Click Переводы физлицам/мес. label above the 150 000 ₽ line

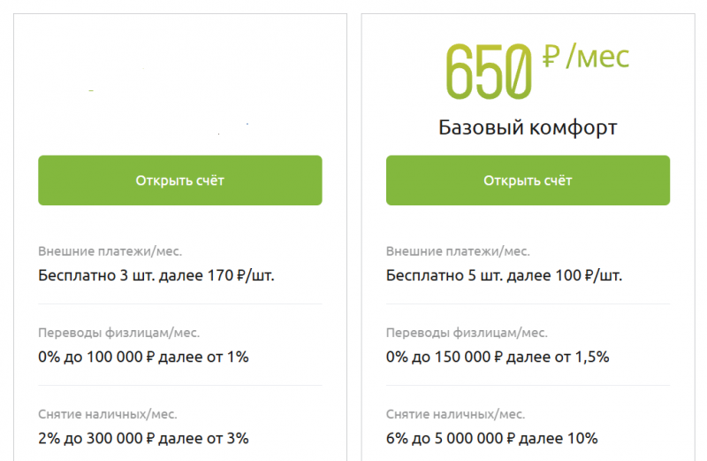pyautogui.click(x=467, y=333)
